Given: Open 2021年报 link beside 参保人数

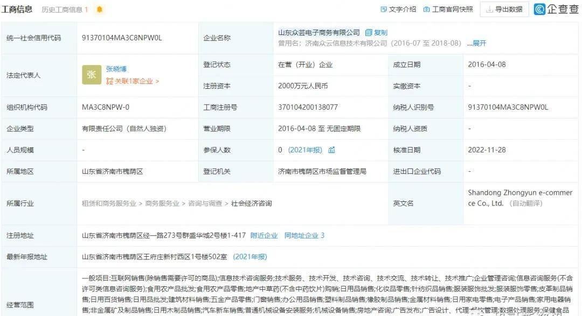Looking at the screenshot, I should (x=305, y=150).
